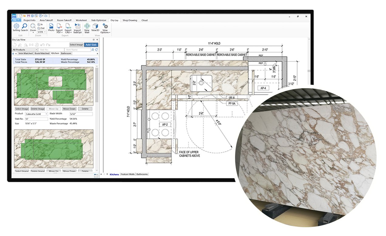Expand the View Options dropdown arrow
Viewport: 386px width, 236px height.
click(x=109, y=32)
